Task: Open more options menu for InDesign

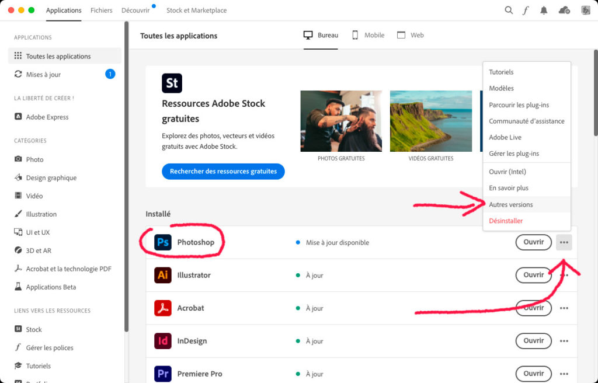Action: [564, 340]
